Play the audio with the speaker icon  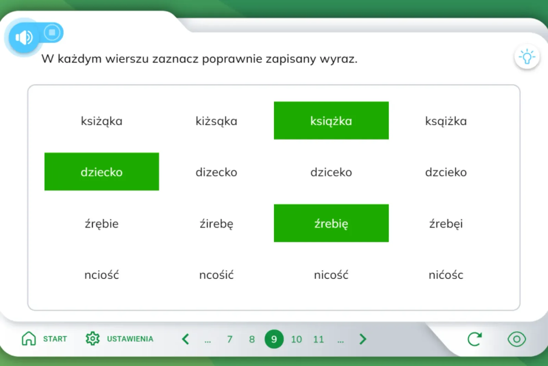pyautogui.click(x=24, y=37)
